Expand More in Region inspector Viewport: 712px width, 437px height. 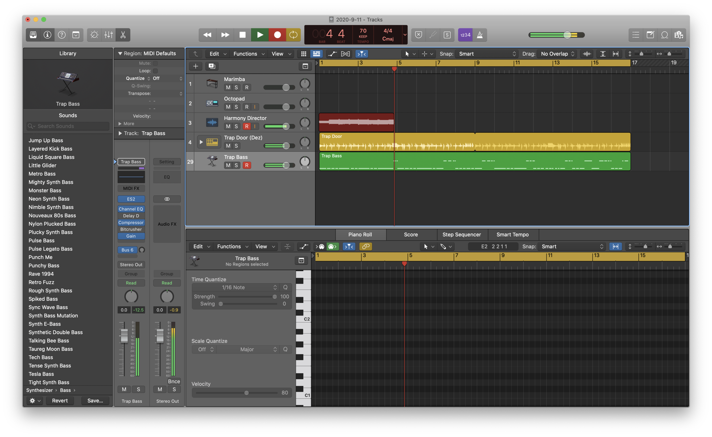120,124
